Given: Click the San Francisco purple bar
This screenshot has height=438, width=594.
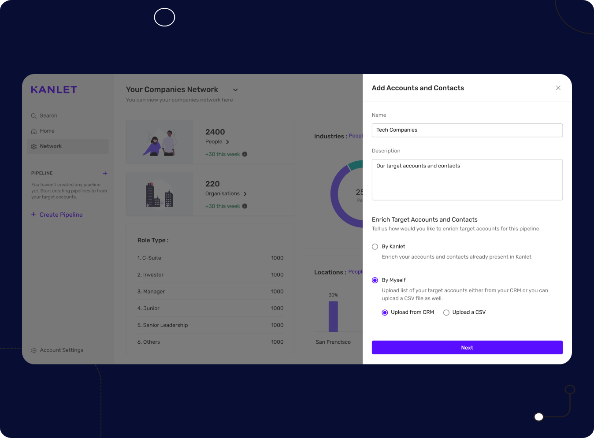Looking at the screenshot, I should click(x=333, y=316).
